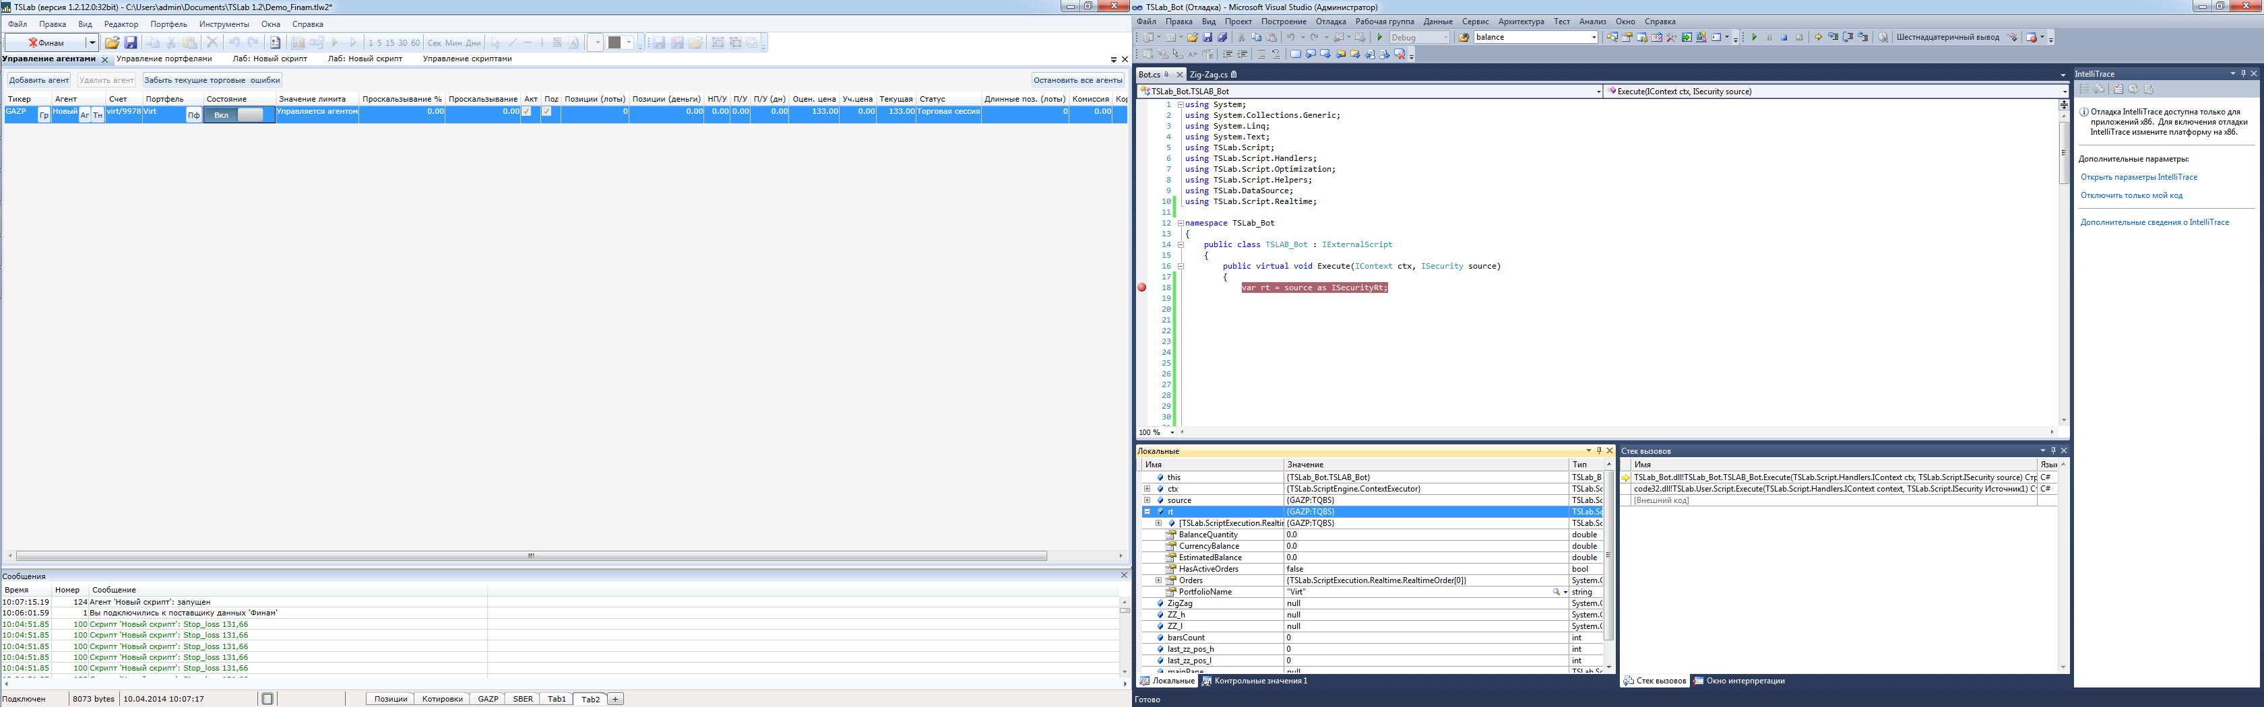The width and height of the screenshot is (2264, 707).
Task: Click the save disk icon in TSLab toolbar
Action: [x=131, y=42]
